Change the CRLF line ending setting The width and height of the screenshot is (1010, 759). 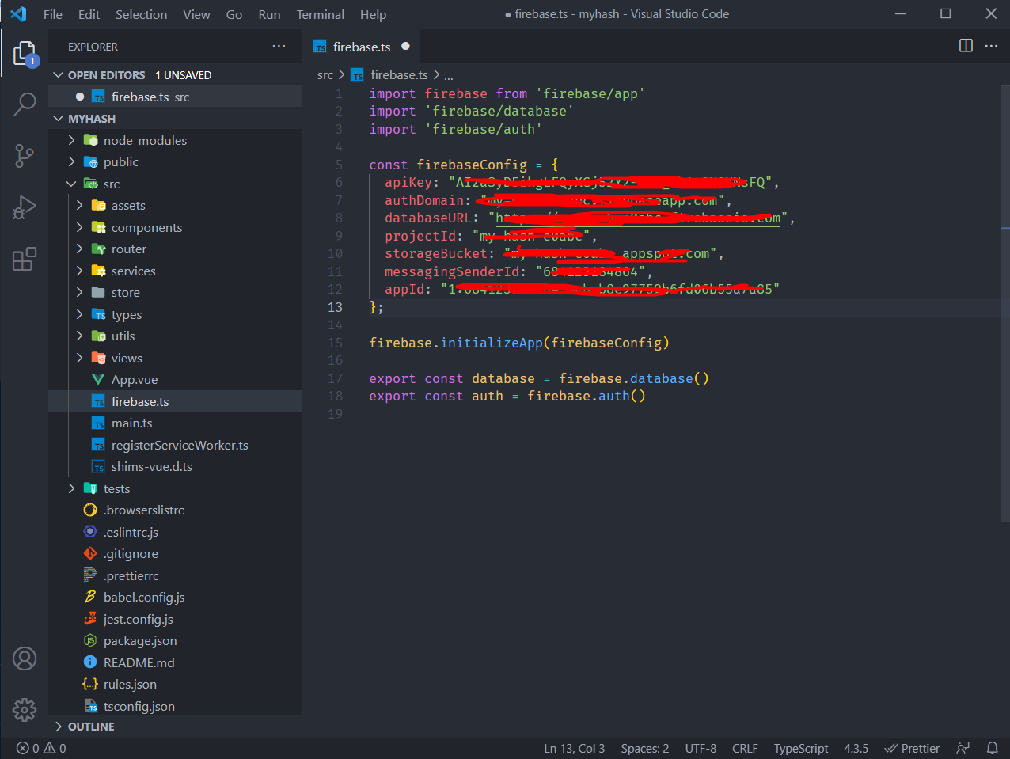pyautogui.click(x=744, y=748)
